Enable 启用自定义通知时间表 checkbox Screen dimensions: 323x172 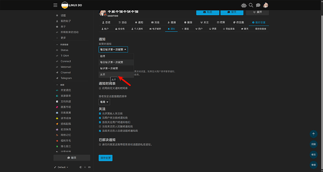tap(100, 88)
